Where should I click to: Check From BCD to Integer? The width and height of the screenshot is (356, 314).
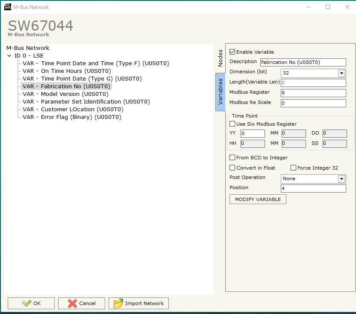tap(232, 158)
